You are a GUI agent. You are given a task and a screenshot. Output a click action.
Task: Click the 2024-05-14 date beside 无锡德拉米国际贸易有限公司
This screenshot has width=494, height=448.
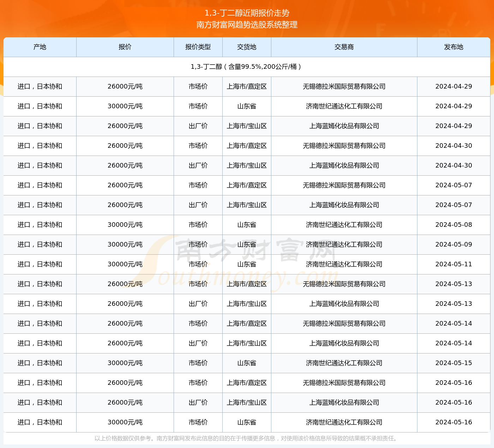[x=454, y=323]
